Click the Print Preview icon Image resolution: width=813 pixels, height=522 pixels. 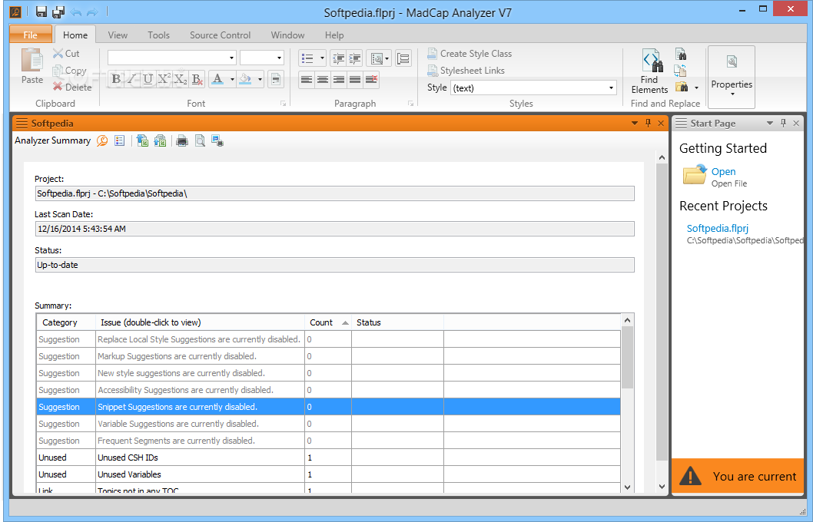pos(200,140)
